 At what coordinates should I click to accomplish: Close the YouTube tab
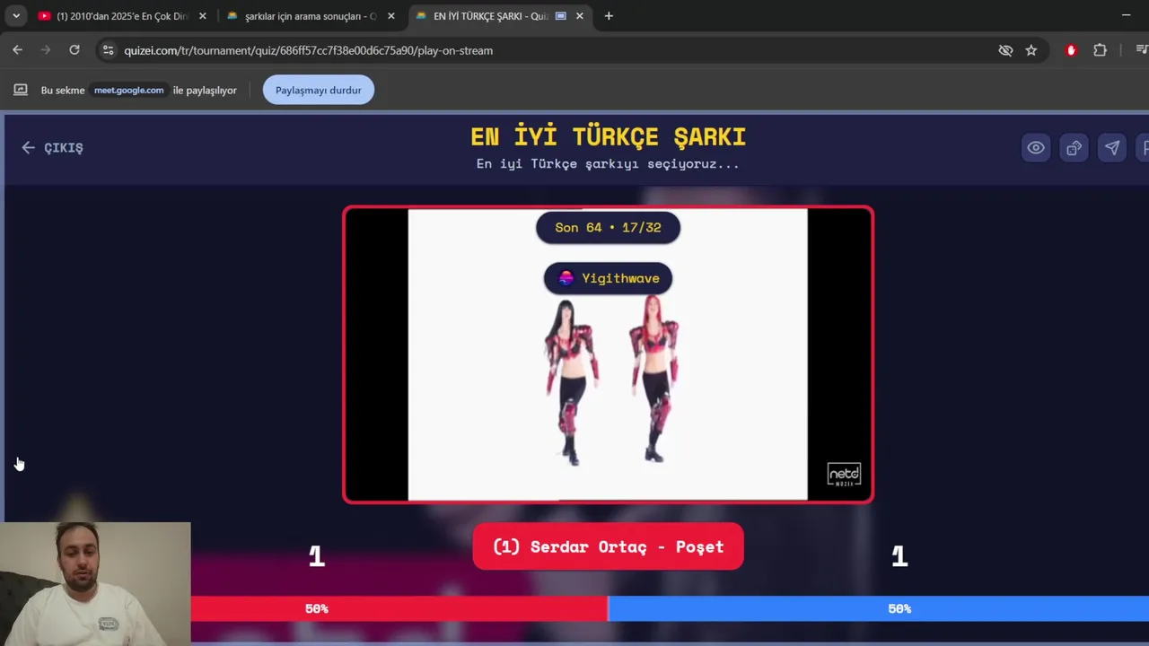coord(203,16)
